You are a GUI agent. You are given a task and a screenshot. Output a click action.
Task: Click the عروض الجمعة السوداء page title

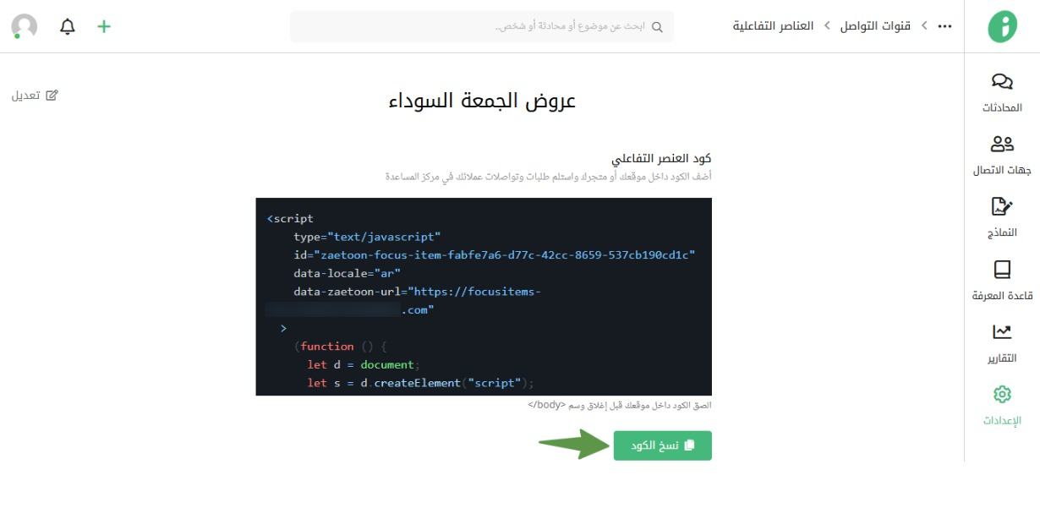click(x=482, y=101)
